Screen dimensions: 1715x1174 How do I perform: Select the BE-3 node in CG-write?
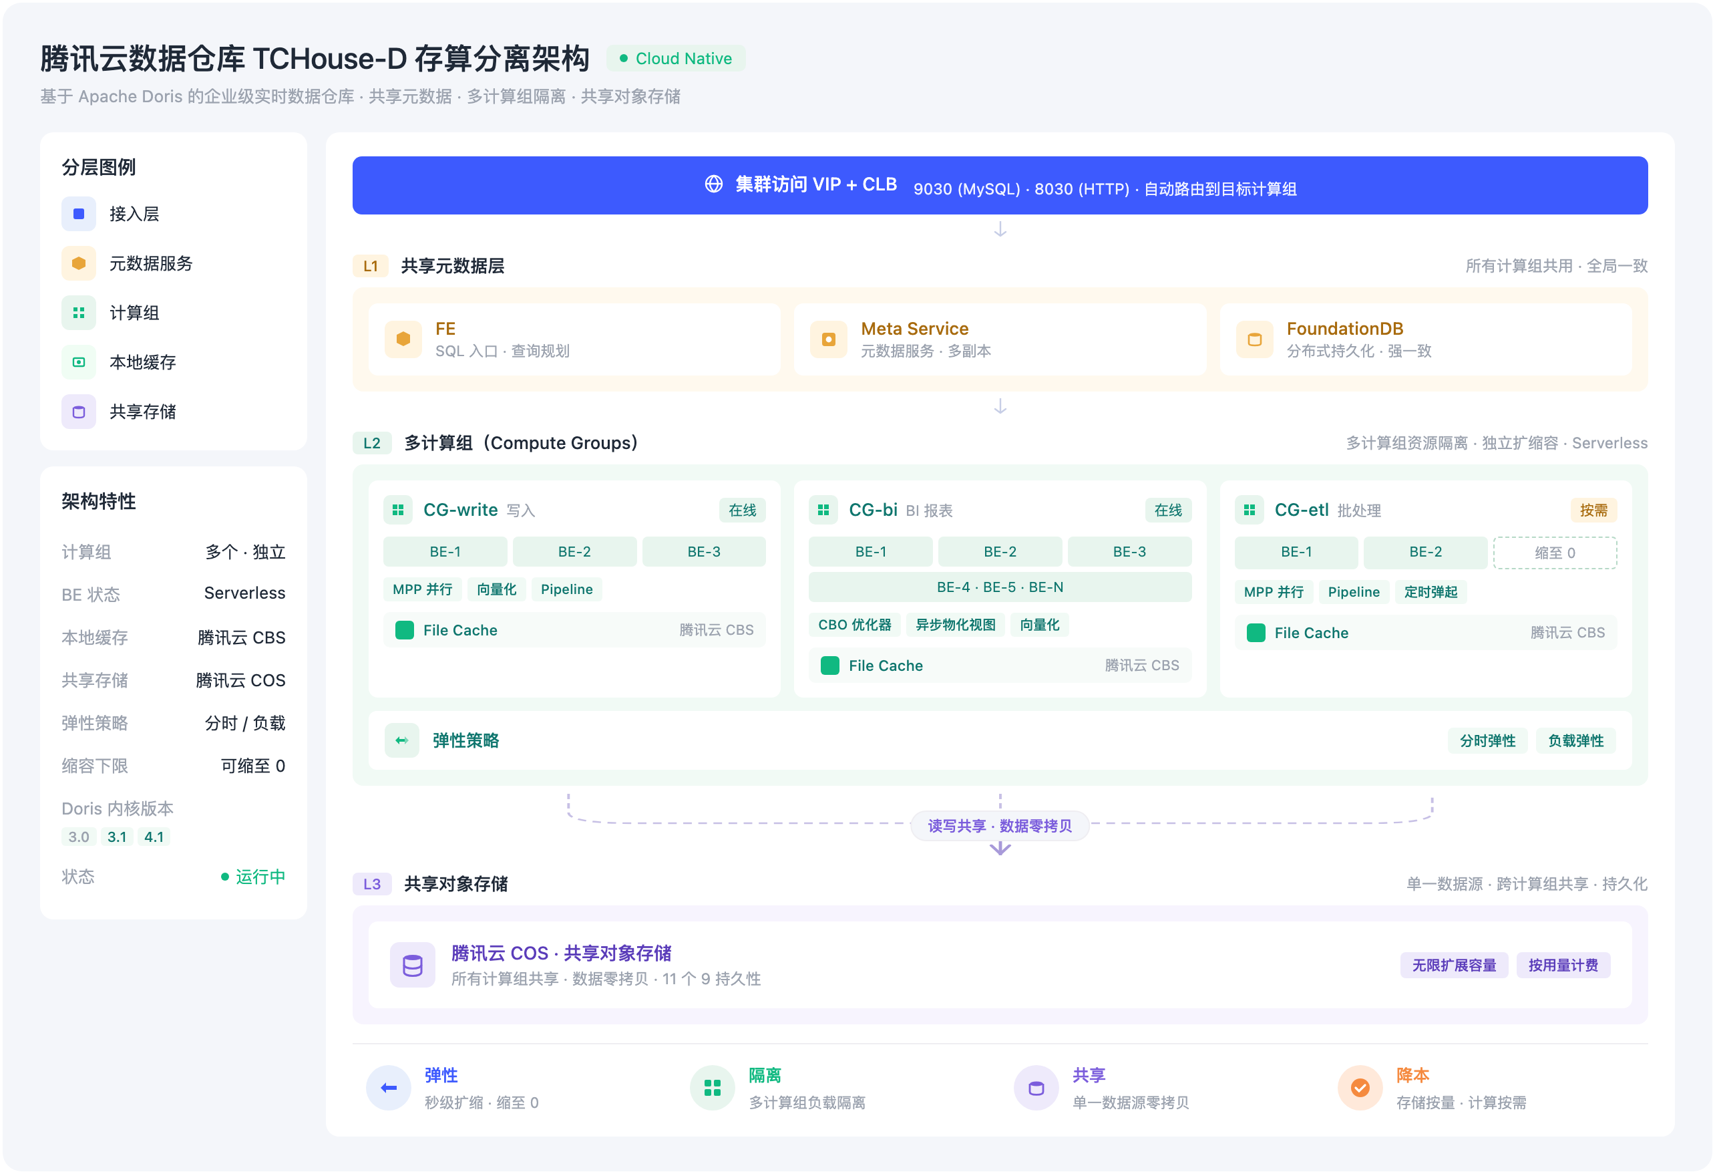(704, 553)
